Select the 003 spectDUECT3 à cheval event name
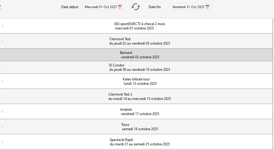 pyautogui.click(x=139, y=24)
